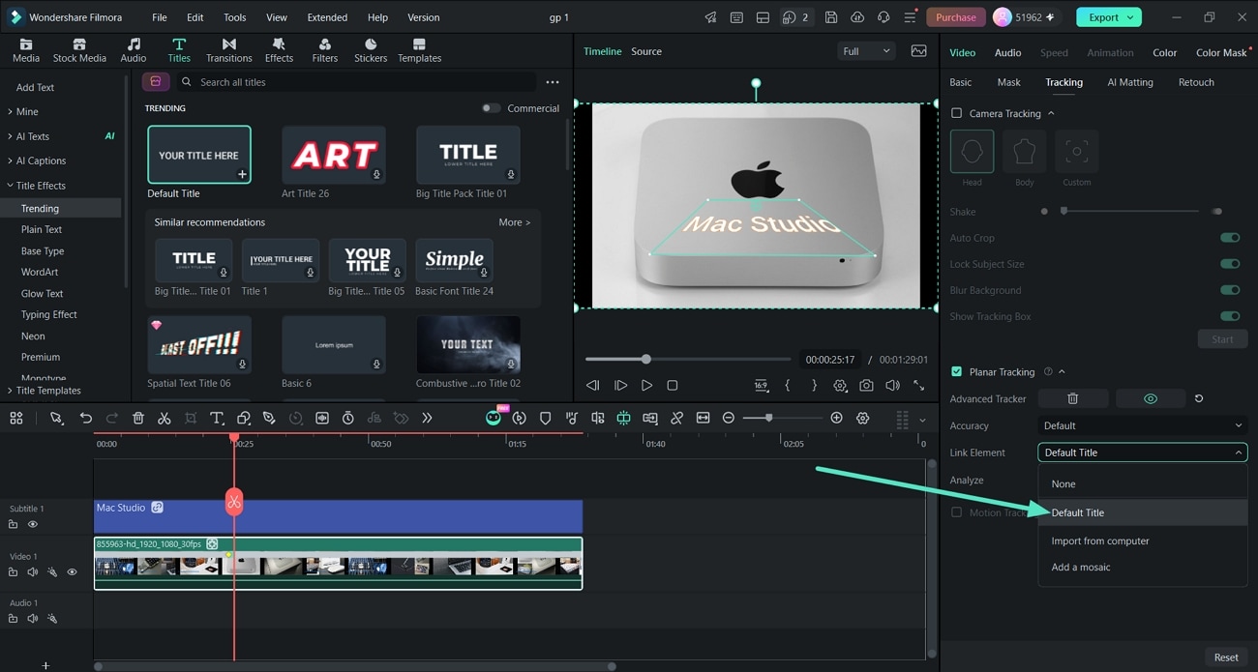Open the Transitions tab
The image size is (1258, 672).
[228, 50]
